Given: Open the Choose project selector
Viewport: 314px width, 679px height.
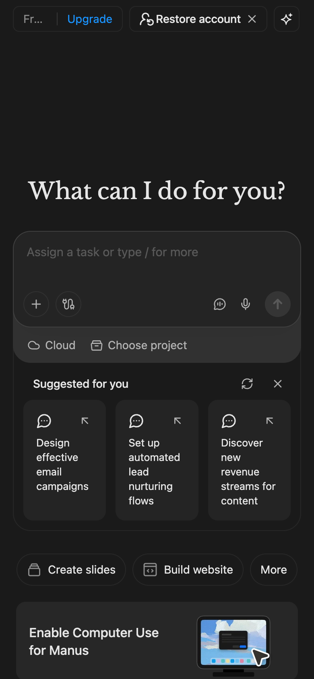Looking at the screenshot, I should pos(139,345).
